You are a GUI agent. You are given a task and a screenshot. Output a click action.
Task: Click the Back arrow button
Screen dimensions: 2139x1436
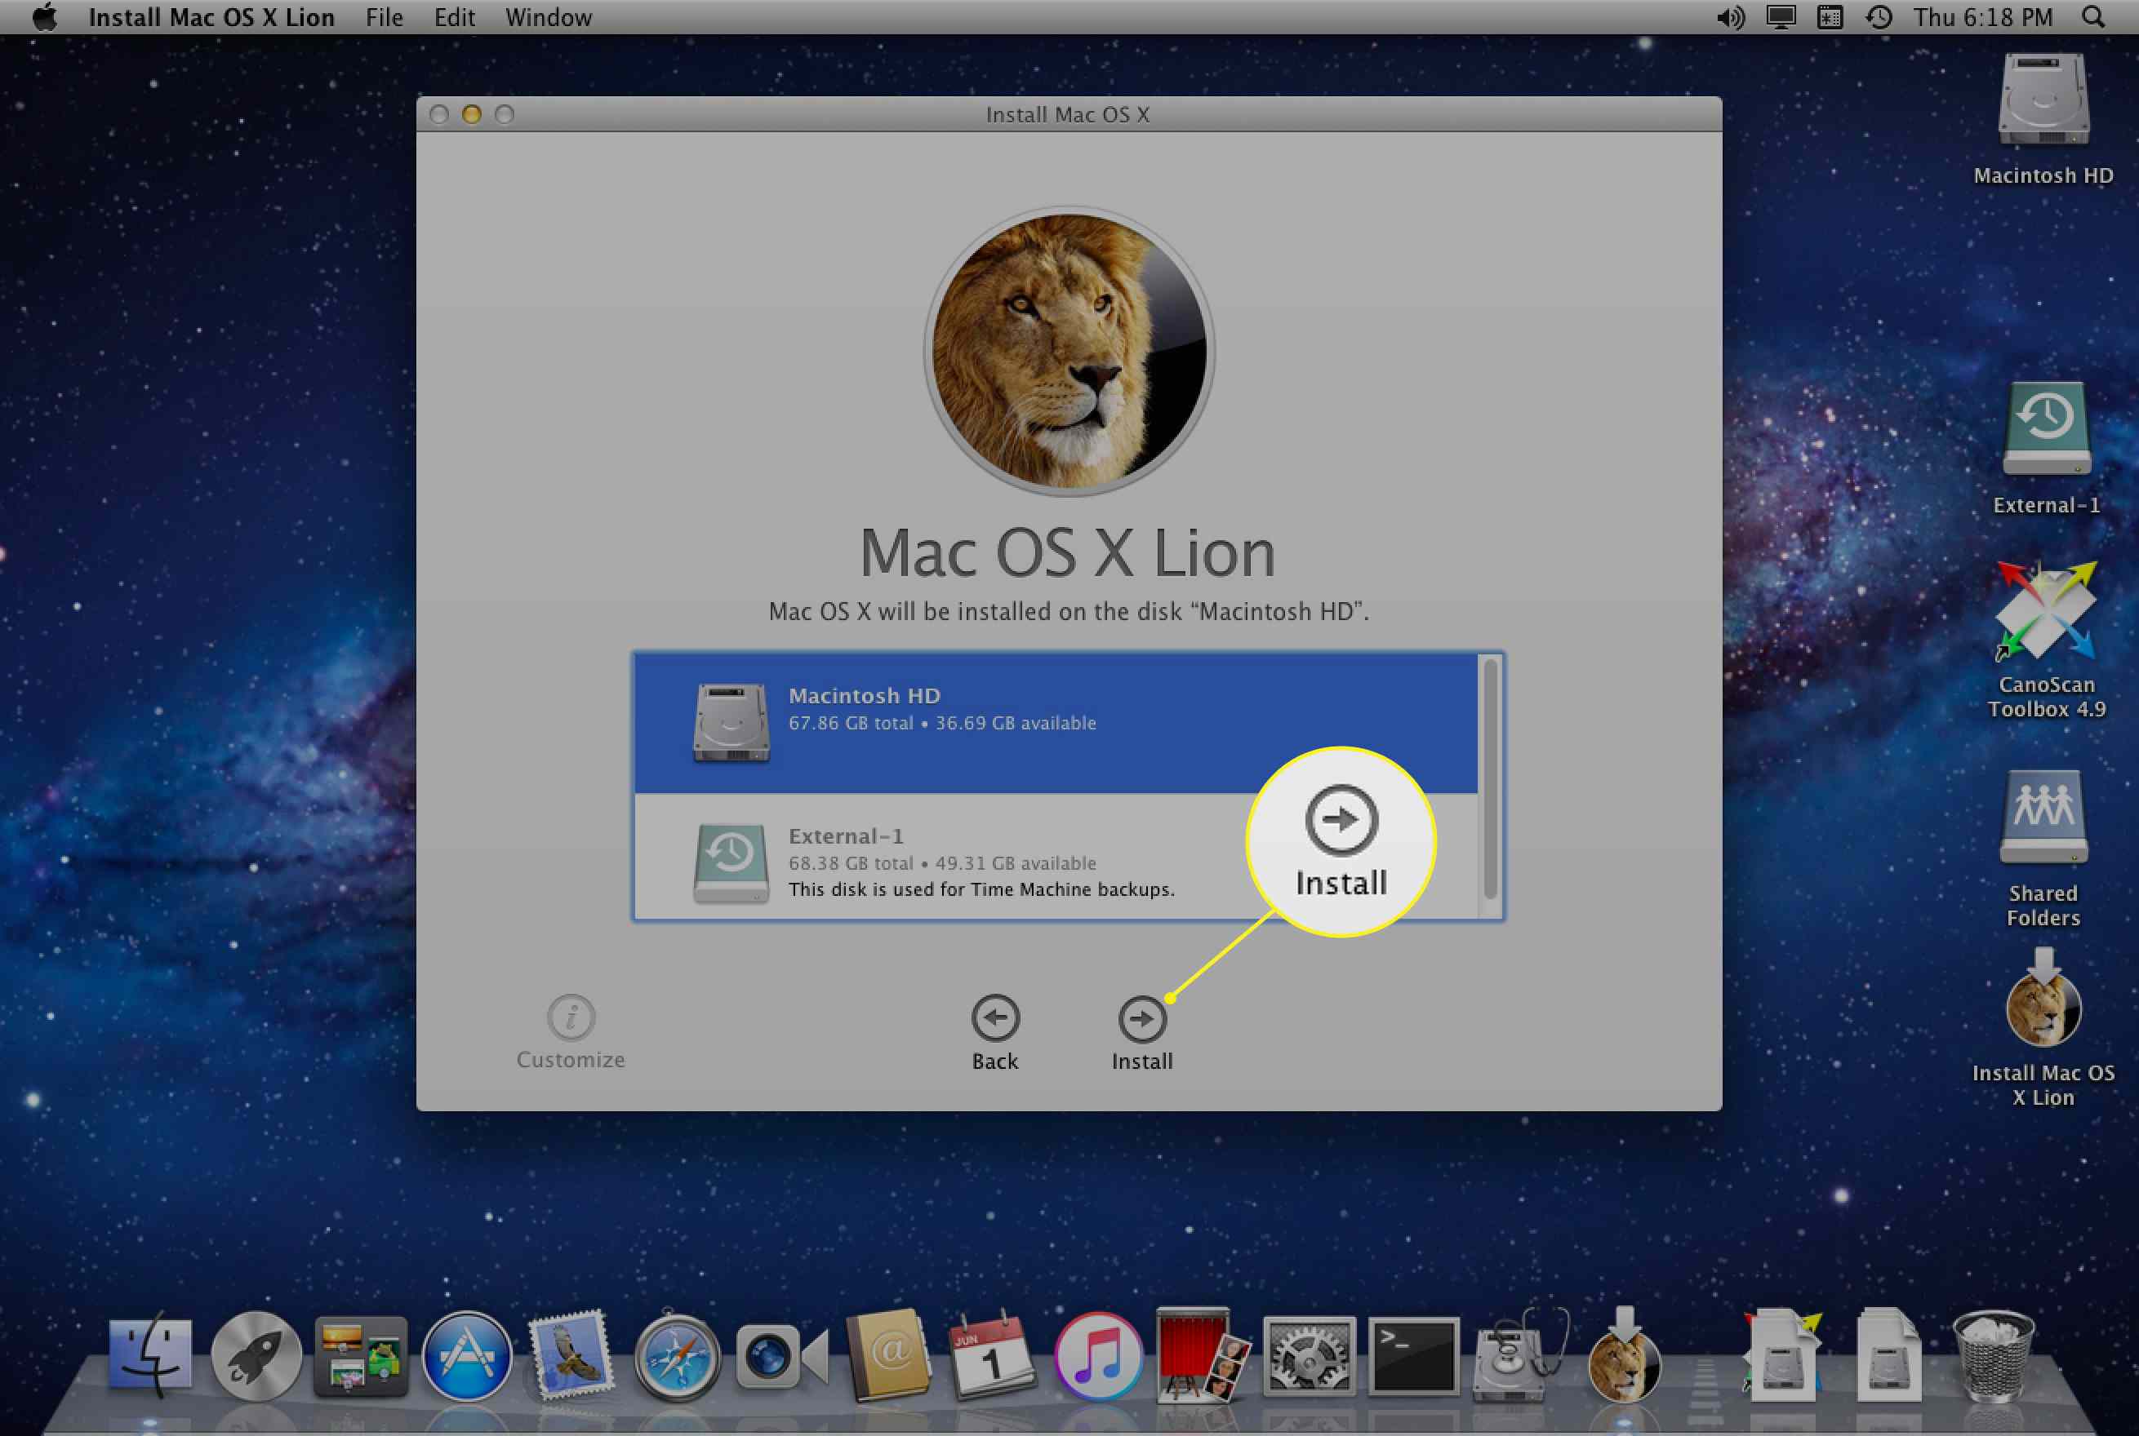(x=995, y=1017)
